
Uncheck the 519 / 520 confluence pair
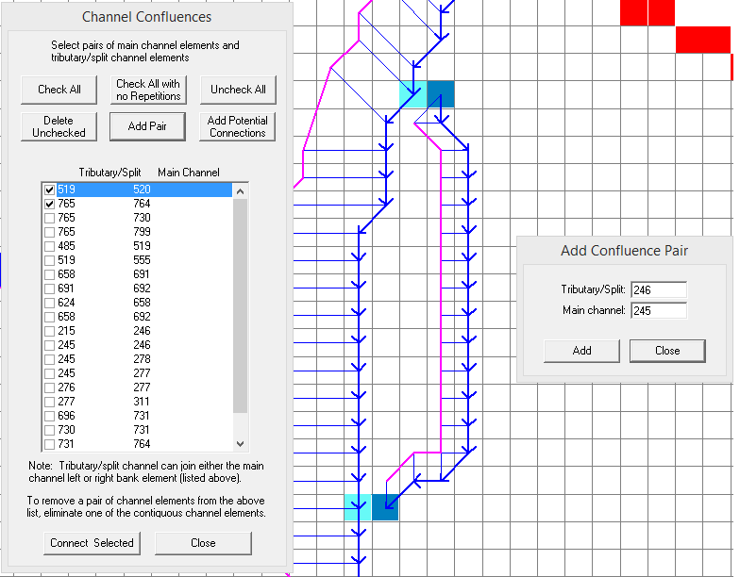click(x=49, y=190)
